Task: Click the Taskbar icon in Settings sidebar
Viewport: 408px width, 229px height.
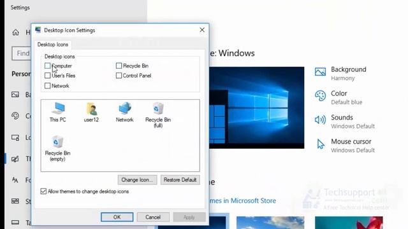Action: 15,223
